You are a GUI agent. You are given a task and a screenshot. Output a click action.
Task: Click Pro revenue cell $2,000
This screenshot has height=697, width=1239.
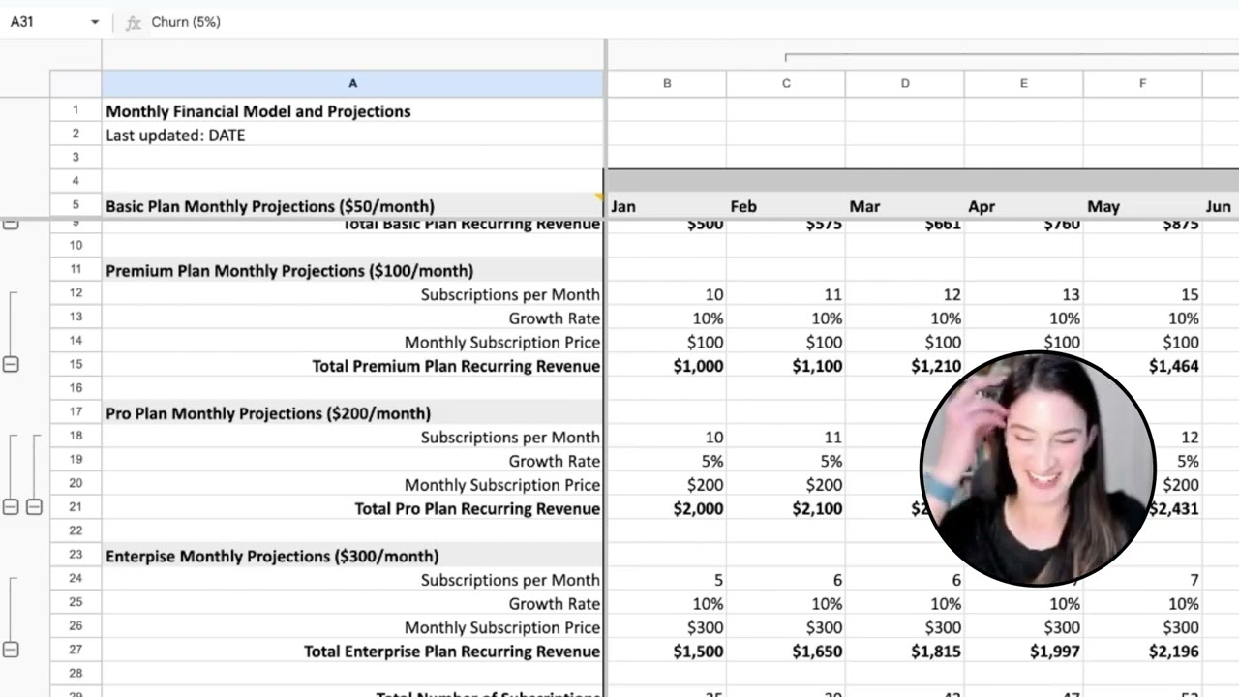[667, 508]
